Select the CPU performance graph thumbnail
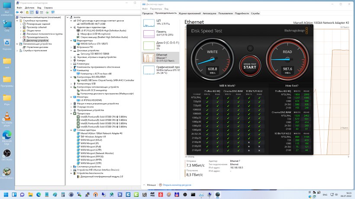 (149, 22)
